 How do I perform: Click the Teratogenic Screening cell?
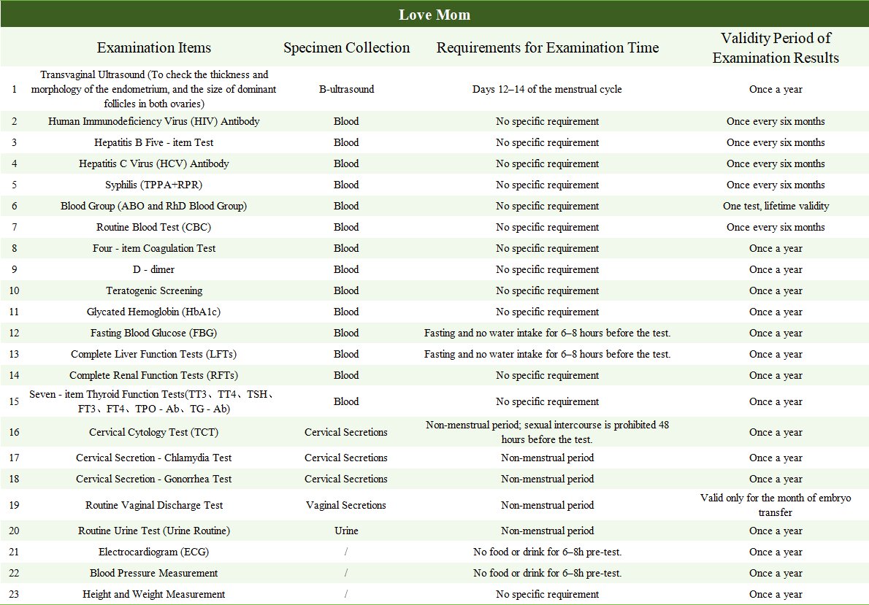[153, 290]
